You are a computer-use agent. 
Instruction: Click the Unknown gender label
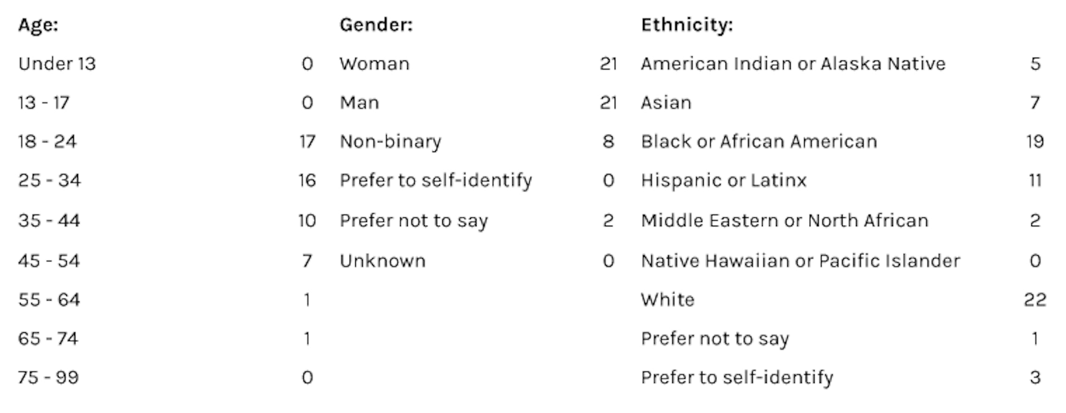coord(383,261)
